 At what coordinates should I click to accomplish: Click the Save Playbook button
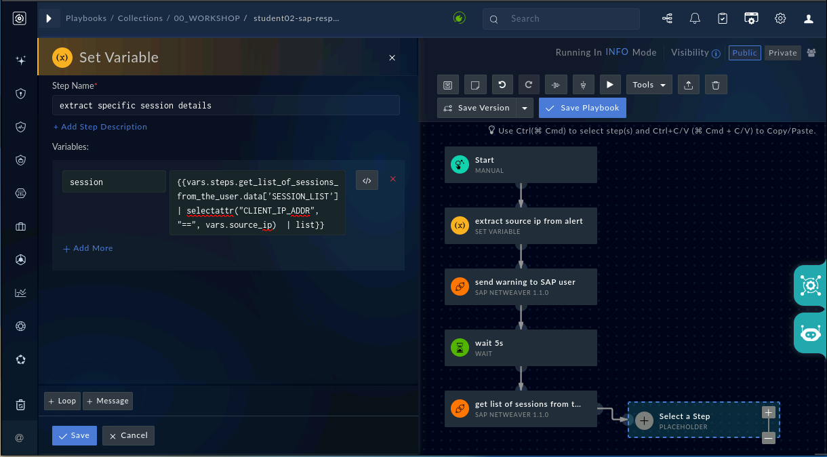(x=583, y=108)
